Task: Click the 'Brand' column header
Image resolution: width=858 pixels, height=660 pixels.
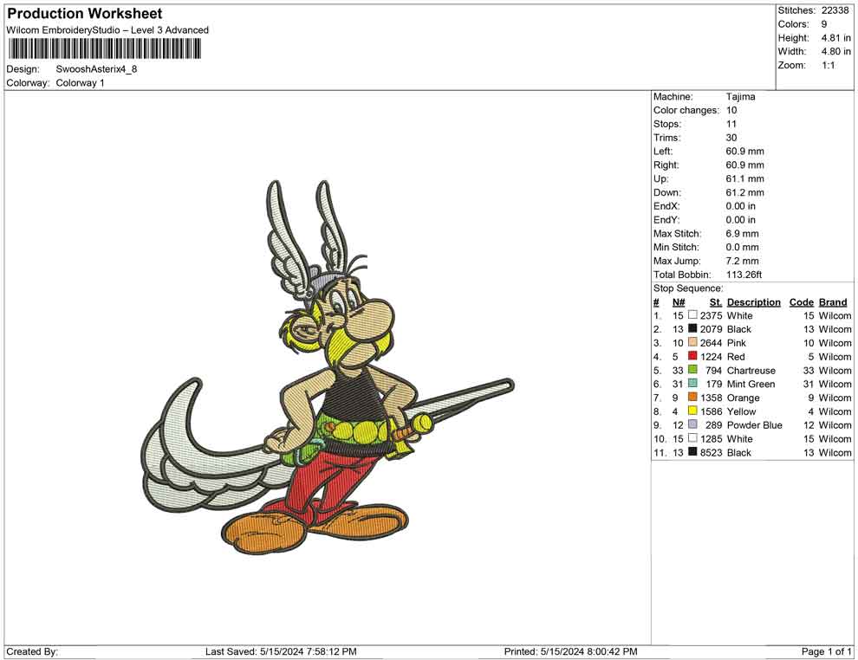Action: point(833,302)
